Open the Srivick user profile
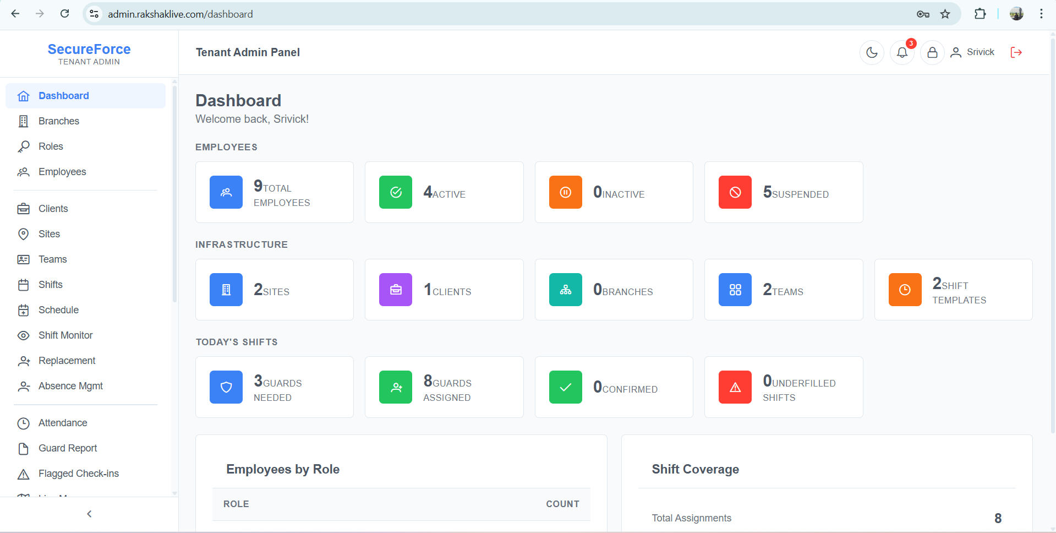Viewport: 1056px width, 533px height. [973, 52]
